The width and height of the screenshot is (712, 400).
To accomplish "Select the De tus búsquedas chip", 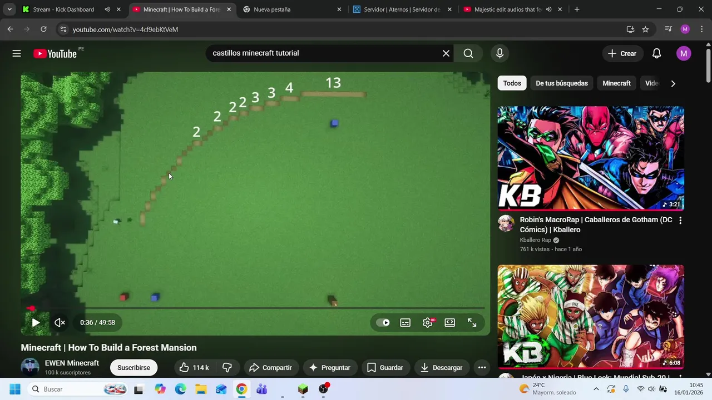I will coord(562,83).
